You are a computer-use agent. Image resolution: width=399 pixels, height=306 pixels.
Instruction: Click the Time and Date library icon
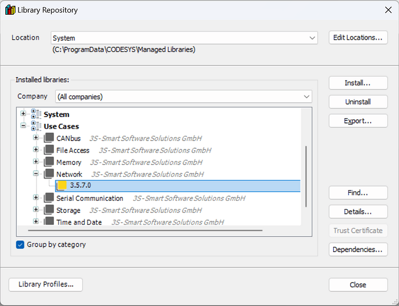click(49, 221)
